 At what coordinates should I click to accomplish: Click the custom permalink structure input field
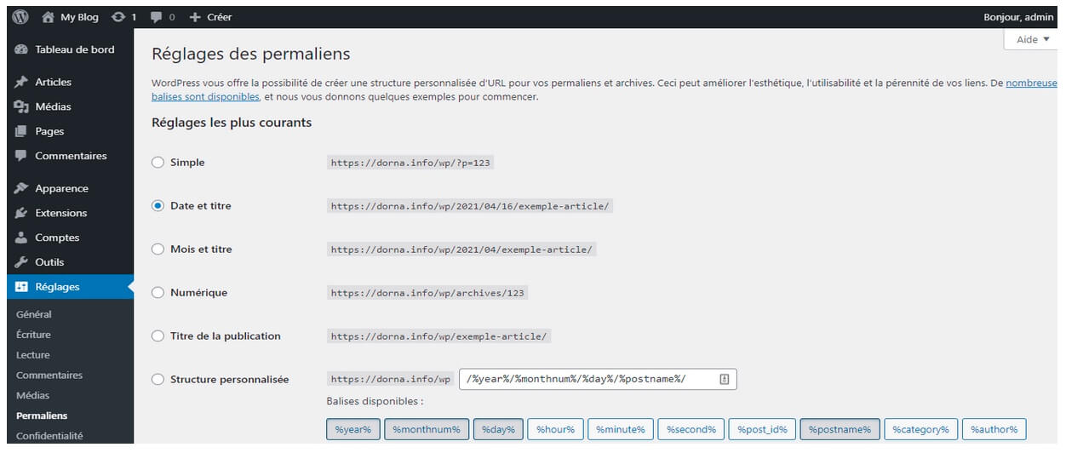coord(598,379)
